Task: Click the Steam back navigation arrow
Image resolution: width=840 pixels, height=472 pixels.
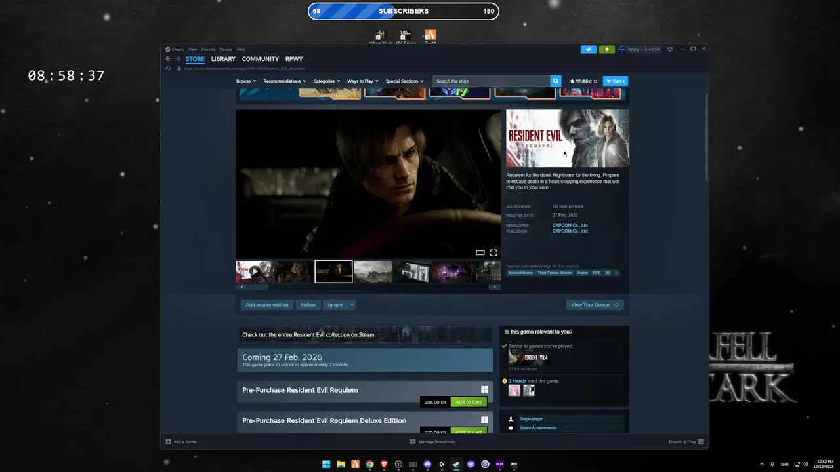Action: tap(168, 59)
